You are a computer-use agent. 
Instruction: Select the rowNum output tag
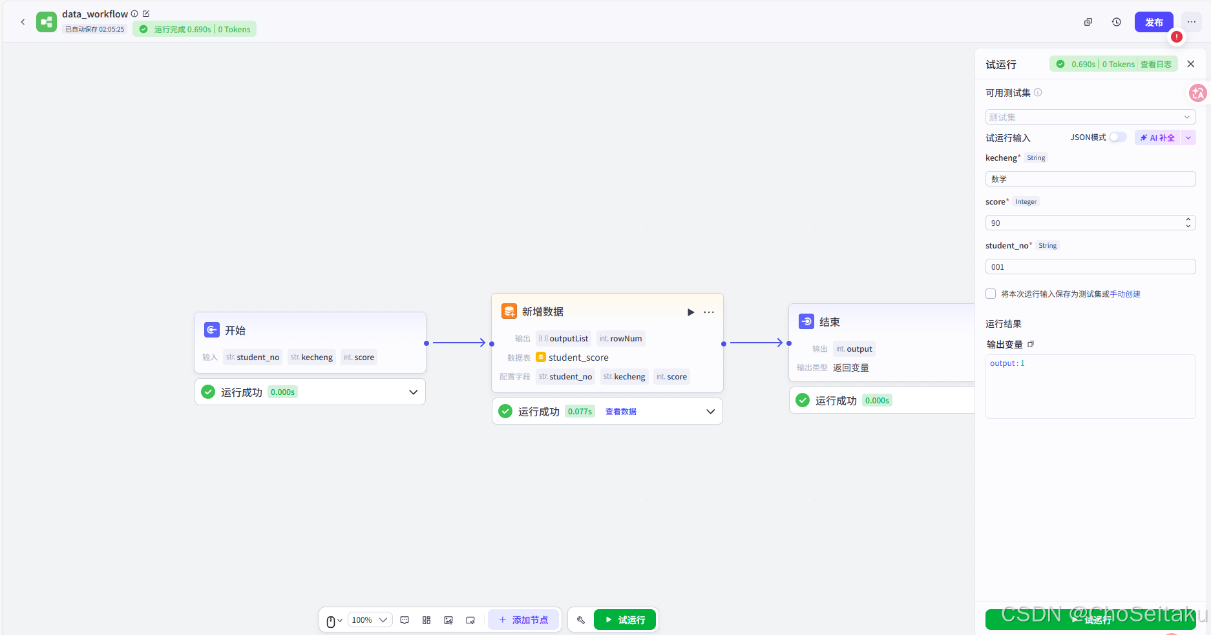[x=621, y=338]
